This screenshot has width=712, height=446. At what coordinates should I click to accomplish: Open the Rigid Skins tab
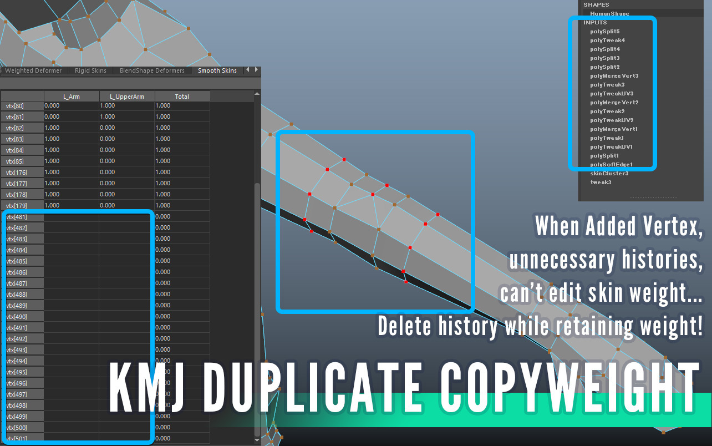point(90,70)
